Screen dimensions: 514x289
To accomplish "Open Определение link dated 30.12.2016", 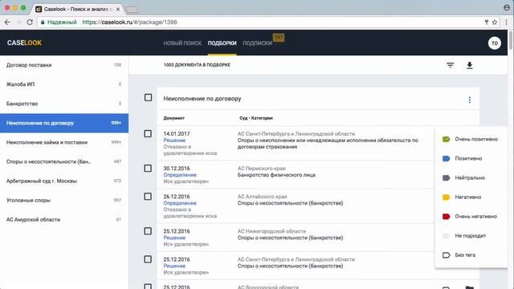I will (180, 175).
